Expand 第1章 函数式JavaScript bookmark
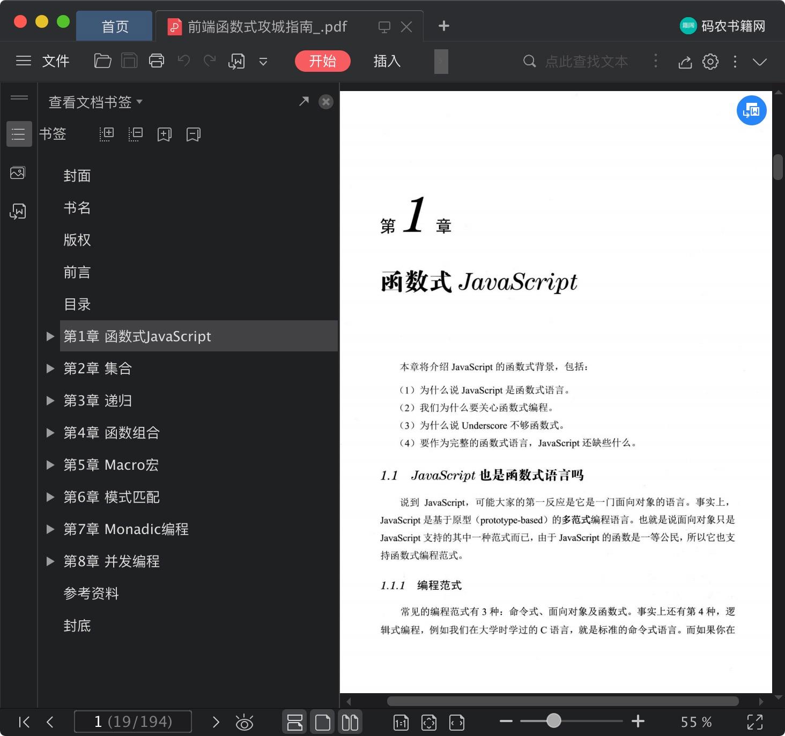 click(50, 336)
